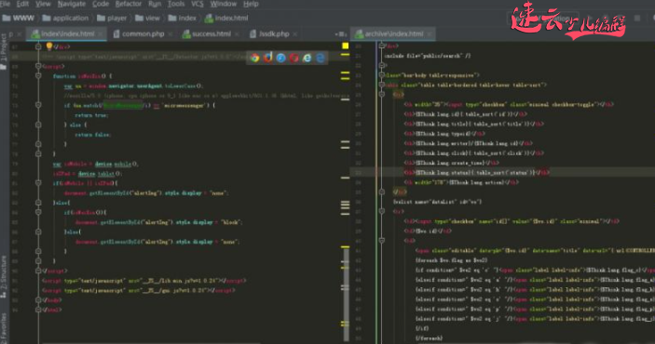Select the player folder breadcrumb

tap(112, 19)
